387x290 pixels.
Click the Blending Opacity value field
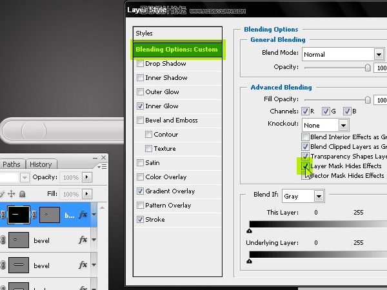381,68
